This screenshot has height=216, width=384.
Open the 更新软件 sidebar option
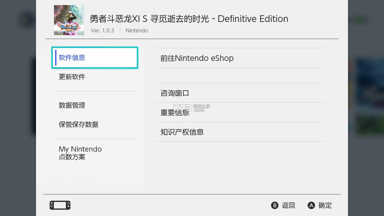click(72, 77)
